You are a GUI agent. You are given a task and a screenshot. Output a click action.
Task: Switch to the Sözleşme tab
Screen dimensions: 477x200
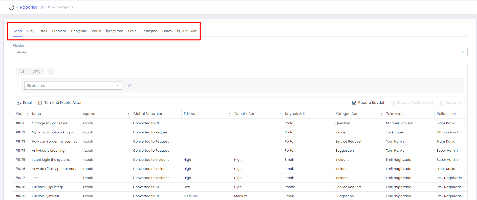(149, 31)
